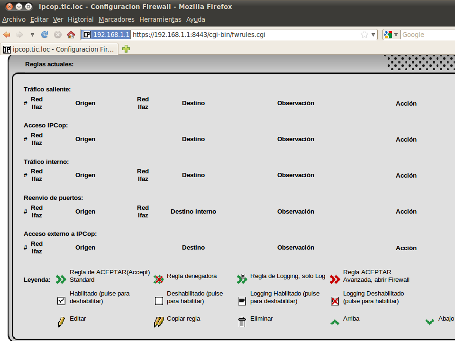
Task: Open the Marcadores menu
Action: tap(116, 19)
